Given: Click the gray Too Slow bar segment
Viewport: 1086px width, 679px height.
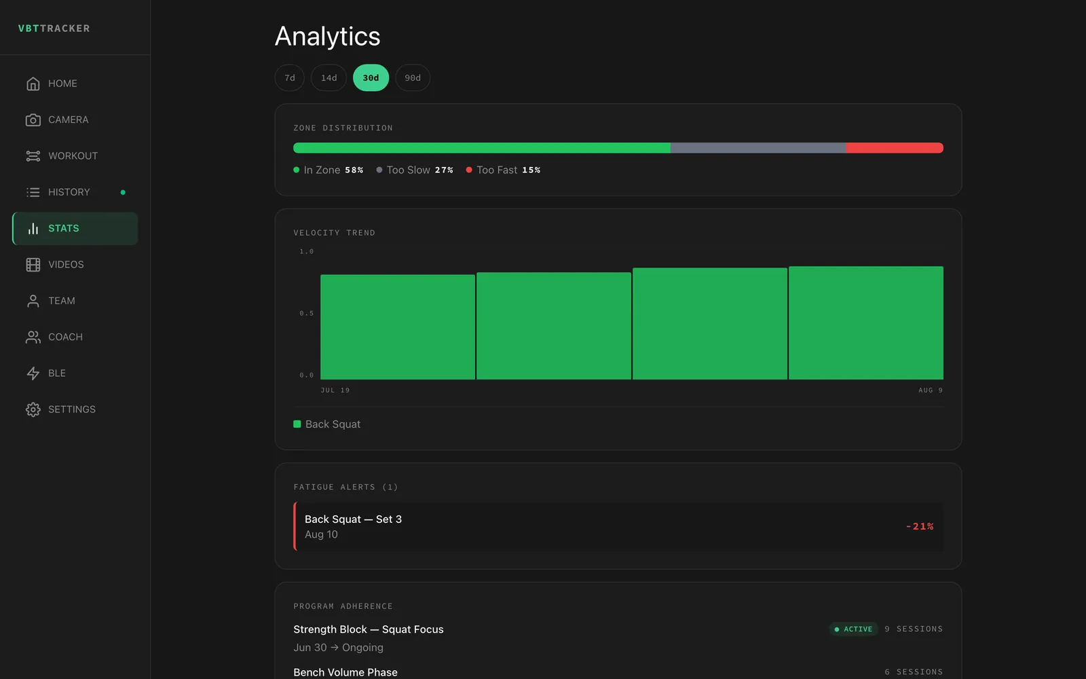Looking at the screenshot, I should tap(758, 148).
